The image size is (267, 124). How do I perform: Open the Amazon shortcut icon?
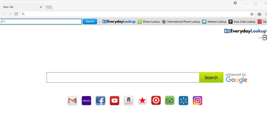(129, 101)
